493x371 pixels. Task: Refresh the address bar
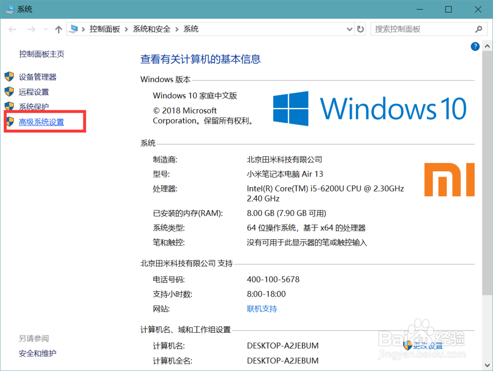point(360,29)
